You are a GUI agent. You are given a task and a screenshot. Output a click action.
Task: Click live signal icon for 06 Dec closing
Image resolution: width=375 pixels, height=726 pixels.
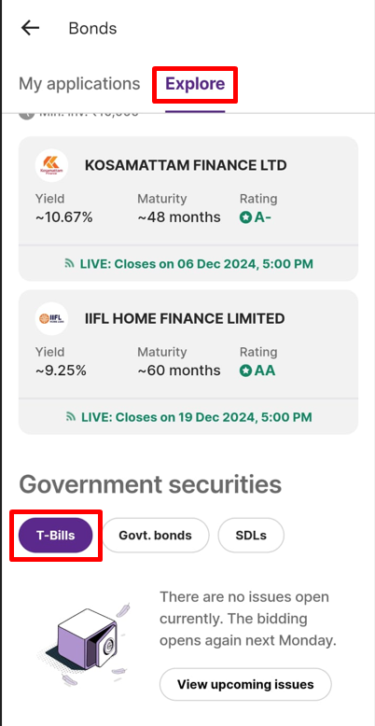click(x=70, y=264)
